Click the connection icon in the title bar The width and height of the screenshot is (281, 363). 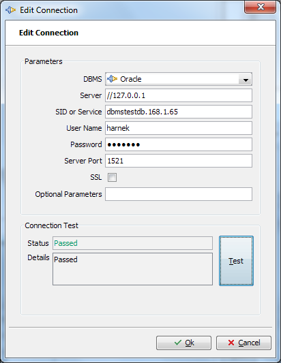(11, 10)
